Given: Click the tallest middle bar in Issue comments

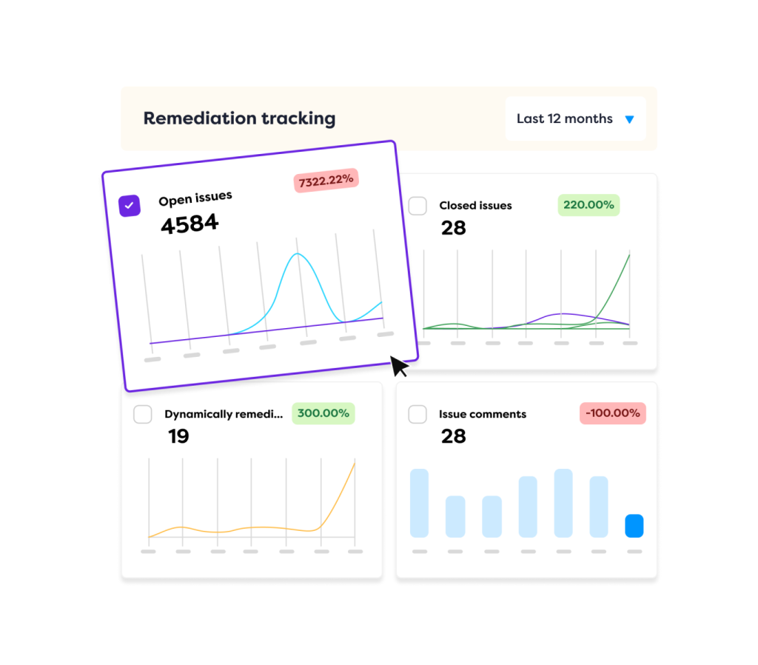Looking at the screenshot, I should click(x=563, y=503).
